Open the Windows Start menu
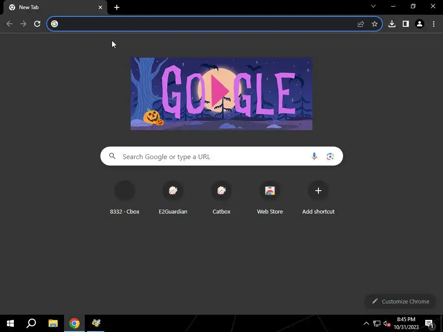Viewport: 443px width, 332px height. click(10, 323)
